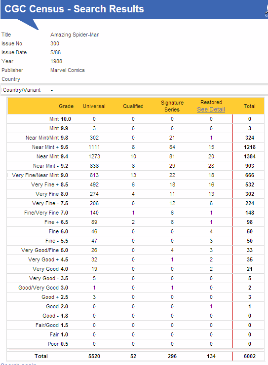Click Universal count 1273 for grade 9.4
Image resolution: width=268 pixels, height=365 pixels.
[94, 156]
